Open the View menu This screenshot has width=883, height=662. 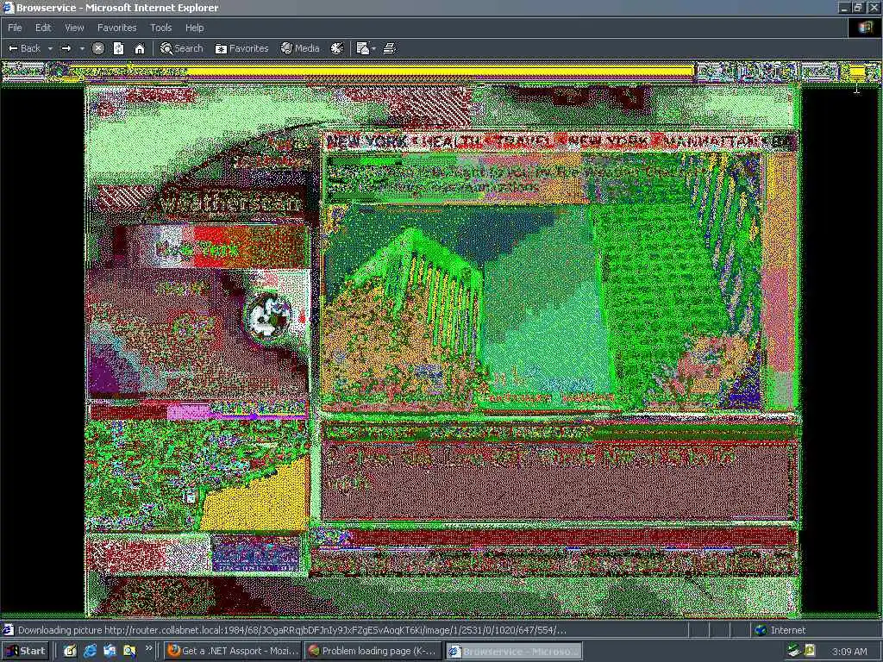coord(74,28)
